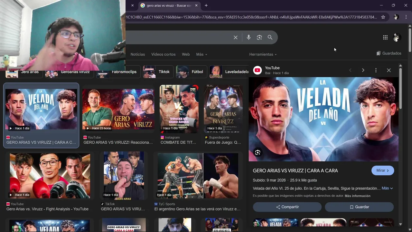Select the Fabrismoclips suggestion chip
This screenshot has width=412, height=232.
tap(118, 72)
